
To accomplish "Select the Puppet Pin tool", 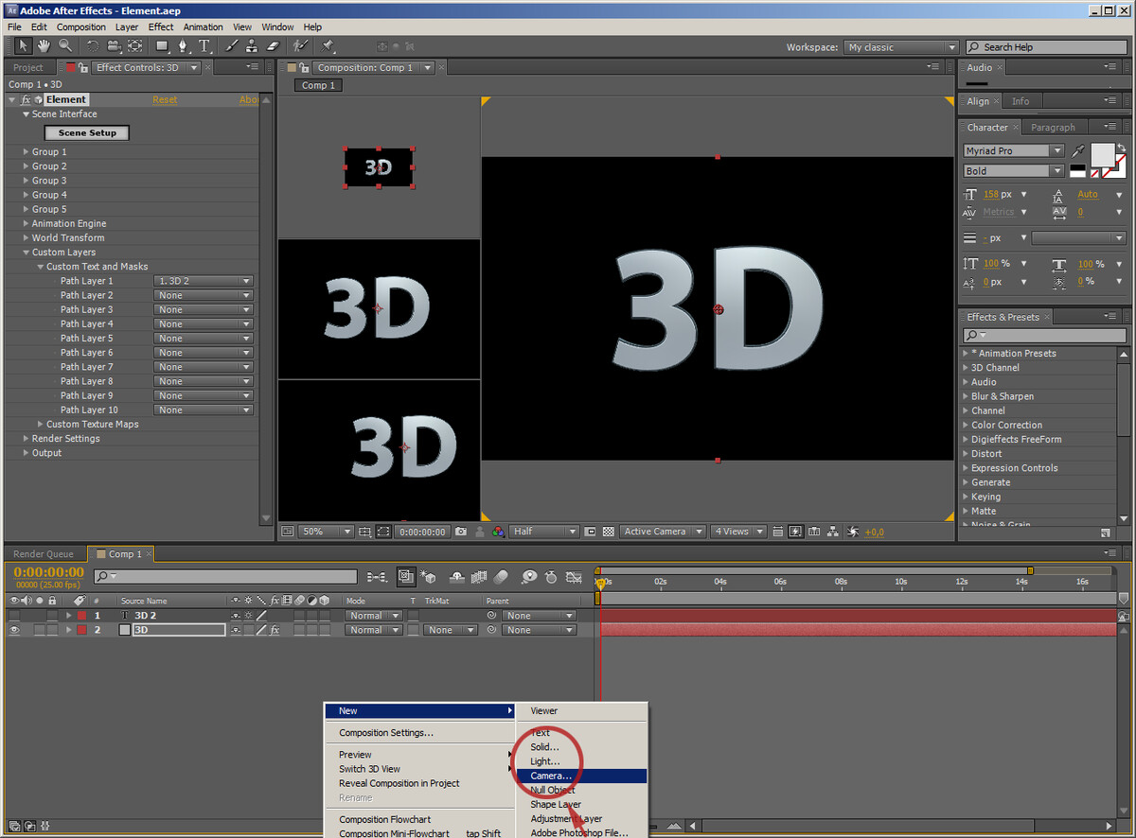I will [328, 46].
